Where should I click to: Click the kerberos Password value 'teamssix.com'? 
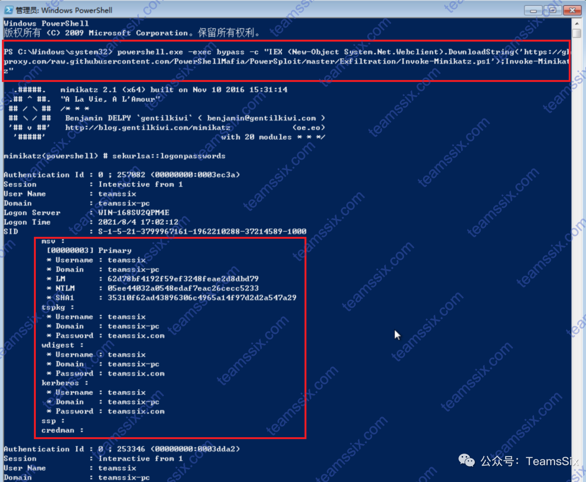pyautogui.click(x=136, y=411)
